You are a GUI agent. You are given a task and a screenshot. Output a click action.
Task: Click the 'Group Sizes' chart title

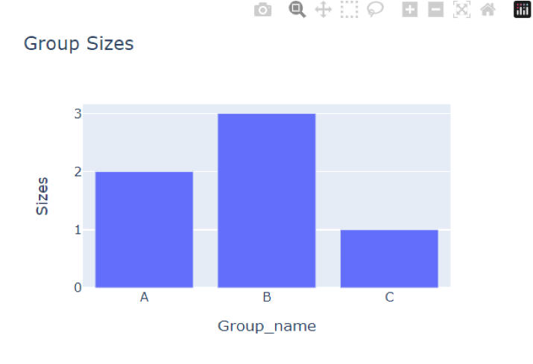pyautogui.click(x=79, y=43)
